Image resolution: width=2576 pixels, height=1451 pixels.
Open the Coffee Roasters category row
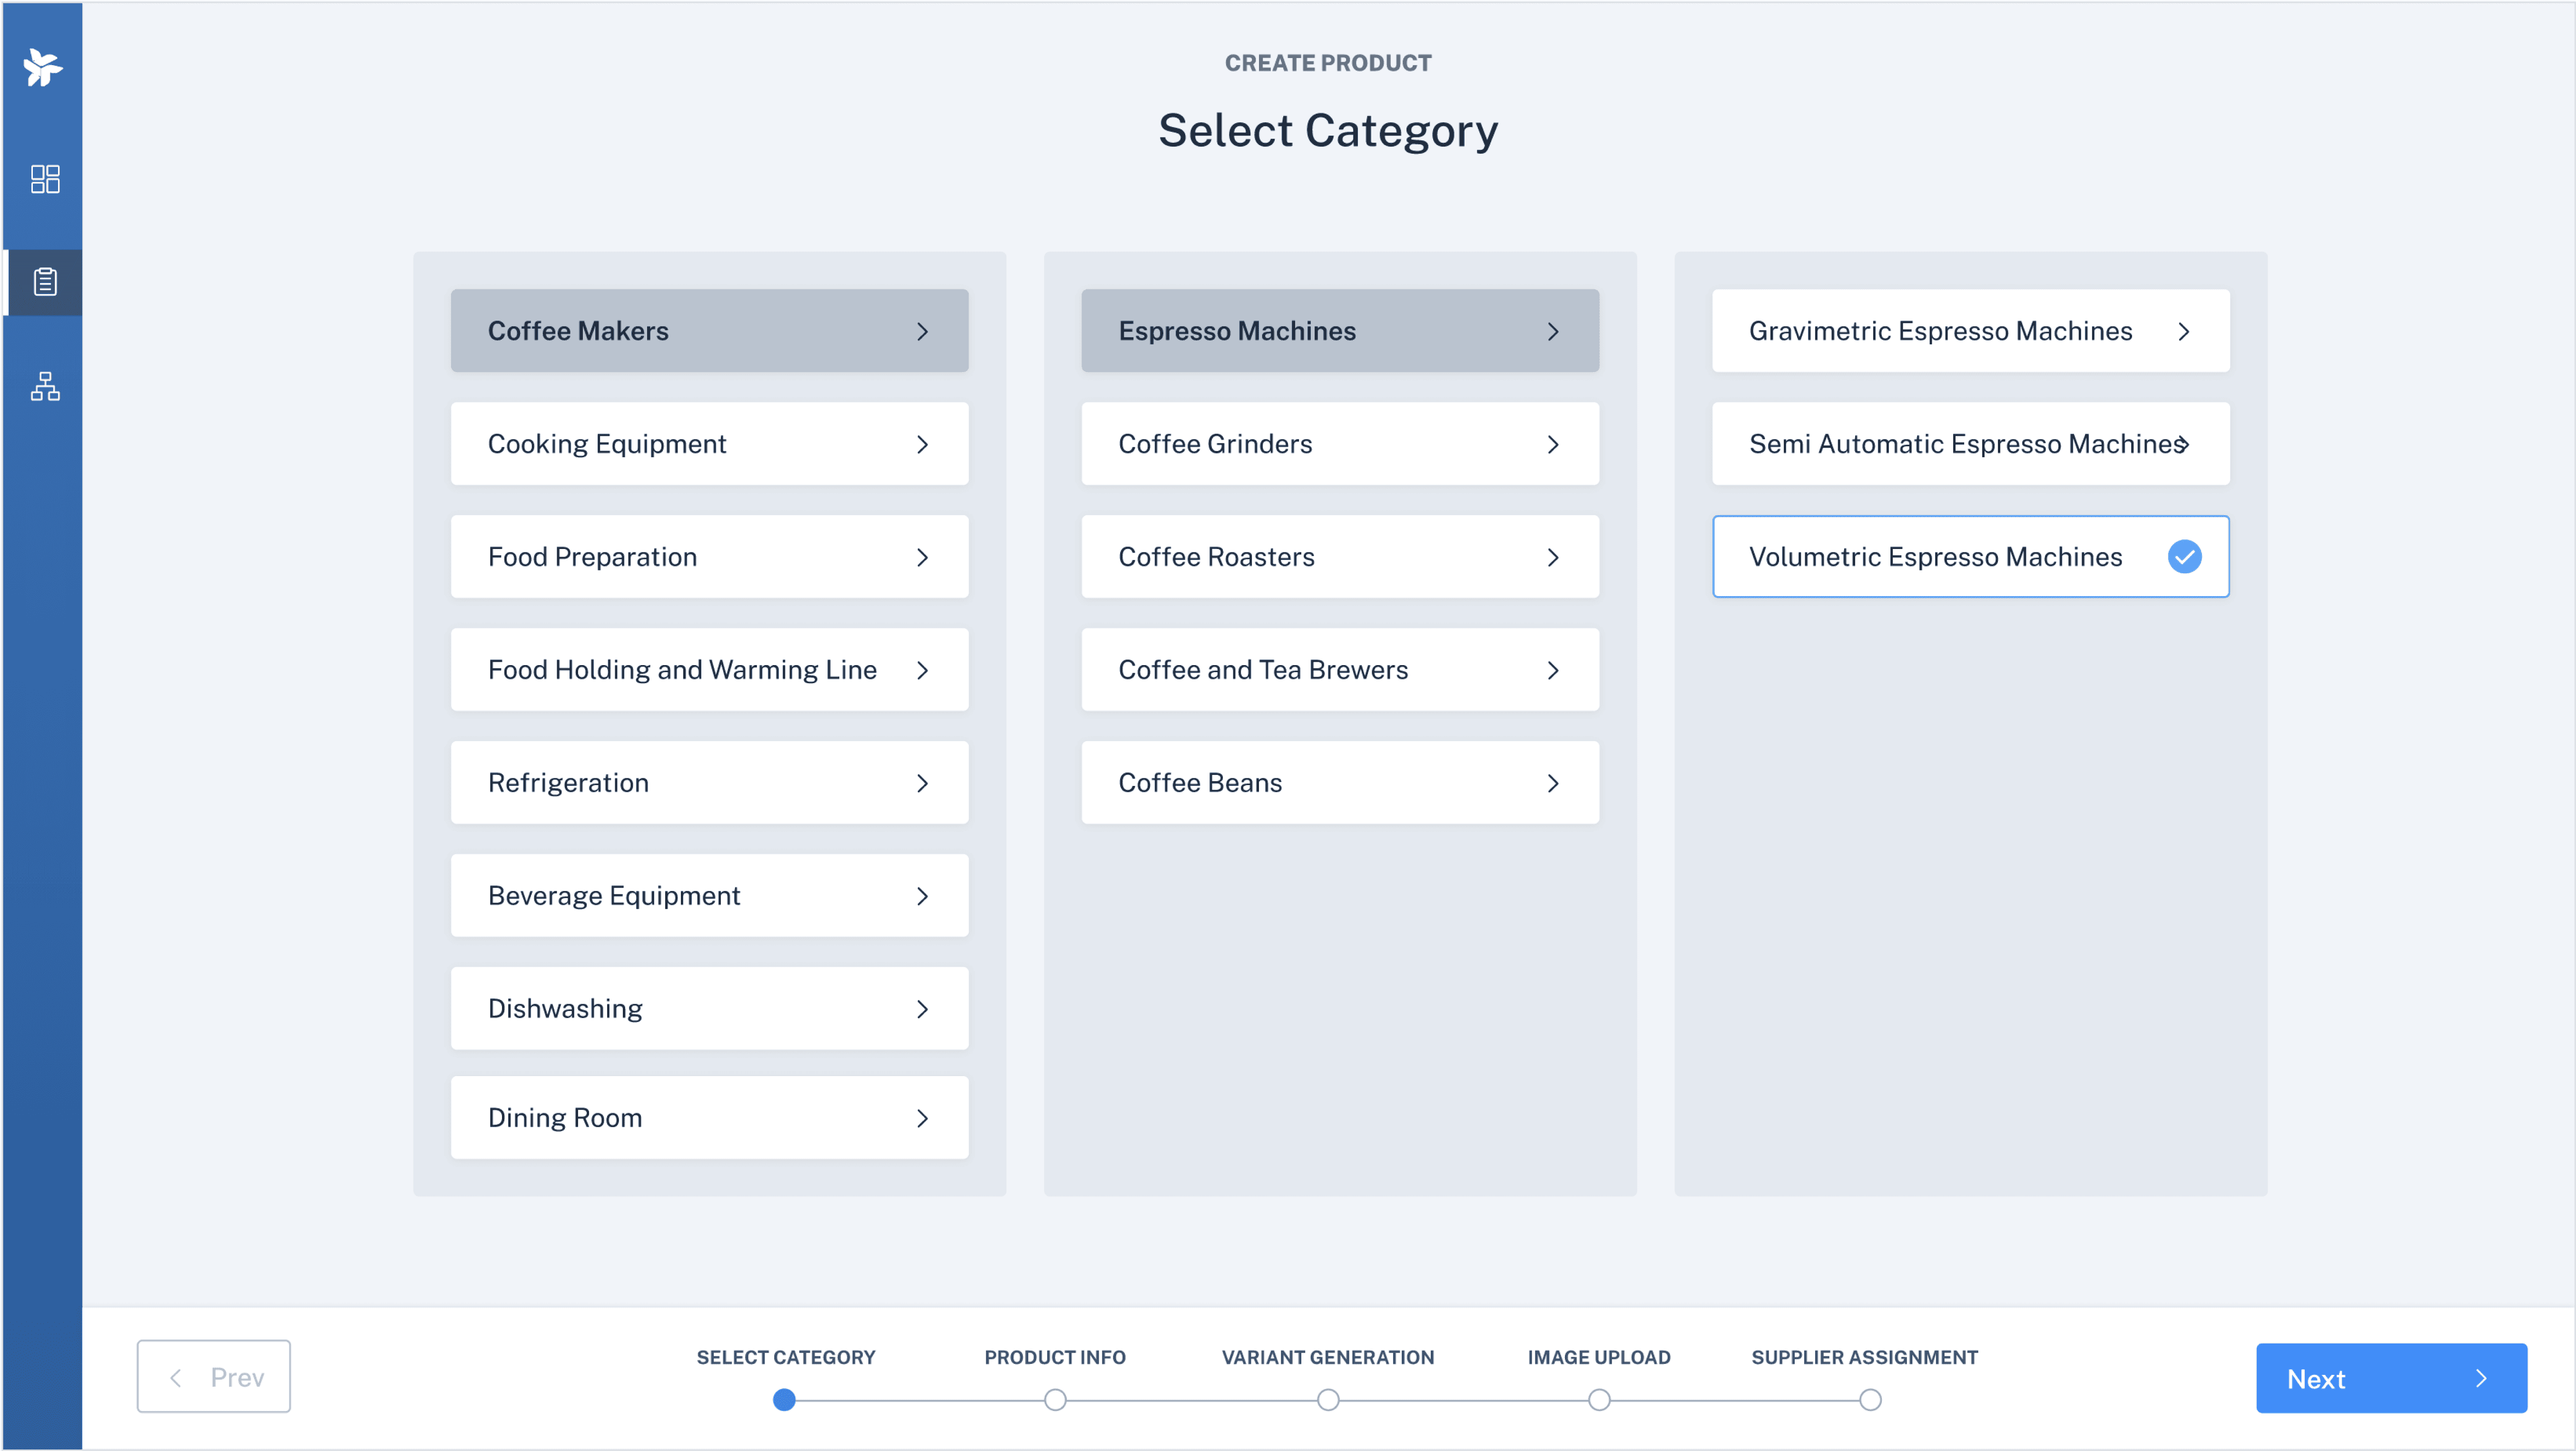[x=1339, y=557]
